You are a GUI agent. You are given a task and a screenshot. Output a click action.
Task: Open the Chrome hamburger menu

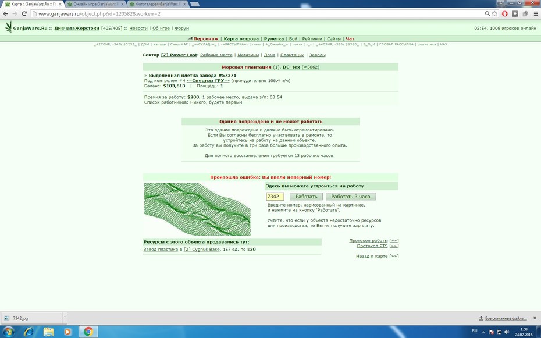[536, 14]
